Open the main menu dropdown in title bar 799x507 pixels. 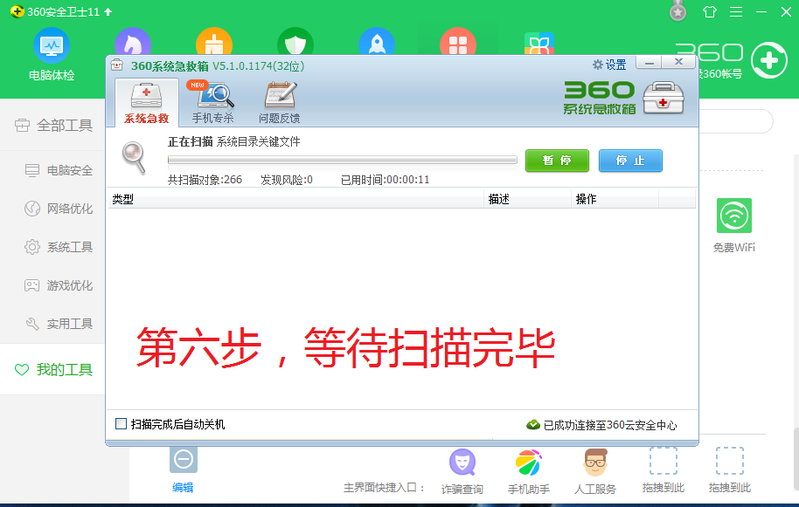[x=736, y=12]
